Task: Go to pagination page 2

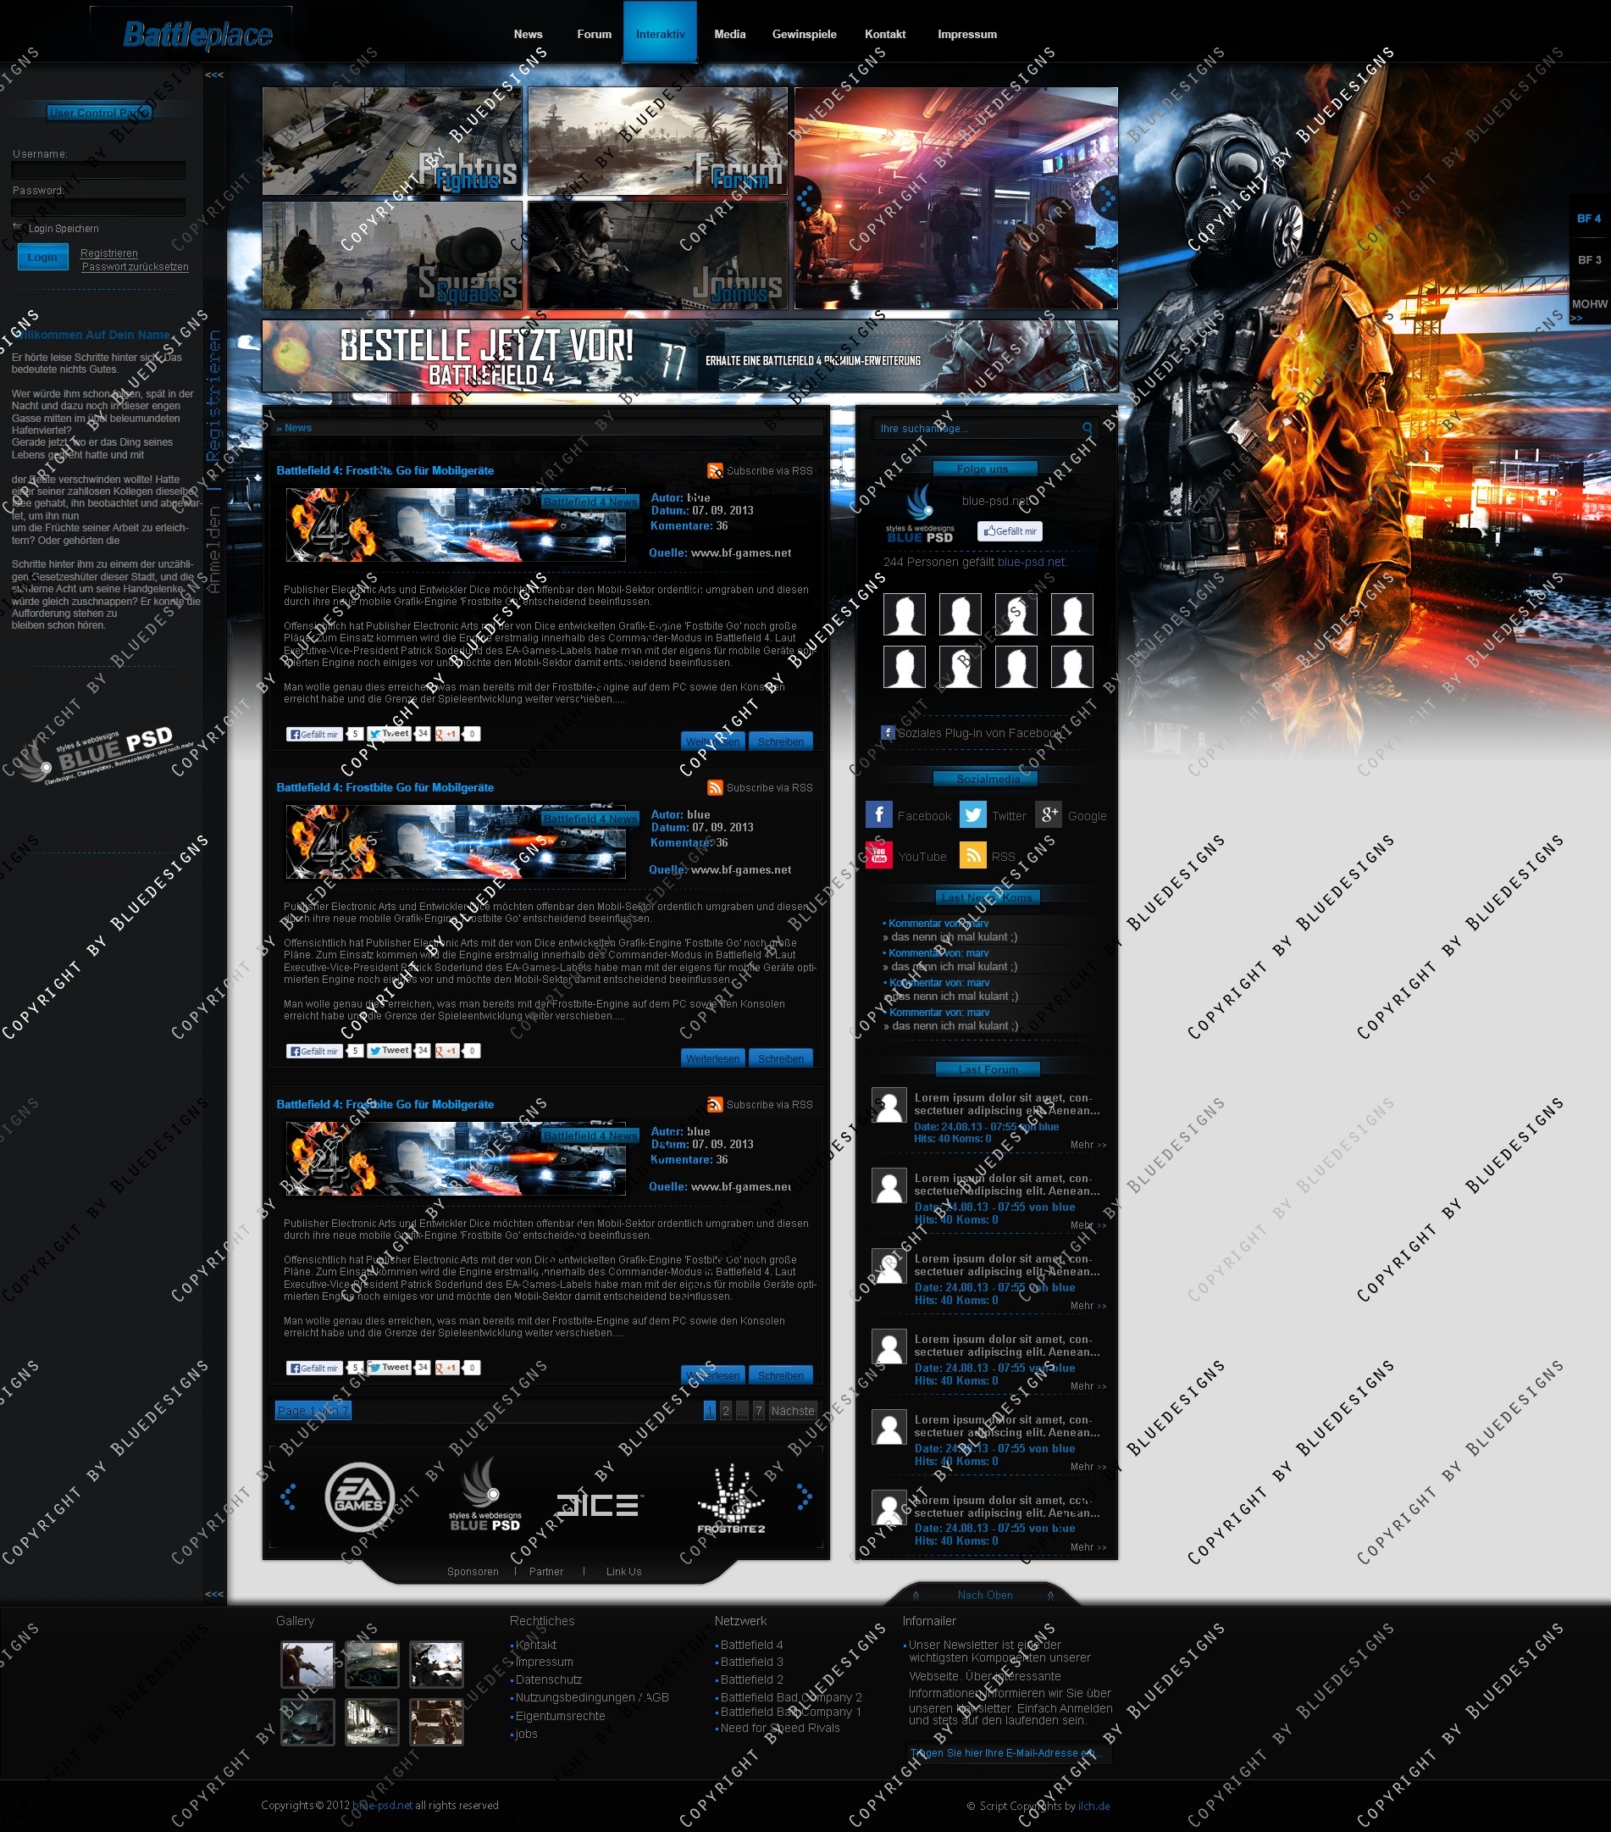Action: coord(726,1411)
